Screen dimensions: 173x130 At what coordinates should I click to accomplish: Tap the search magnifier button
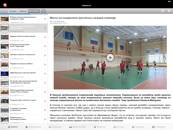coord(44,11)
